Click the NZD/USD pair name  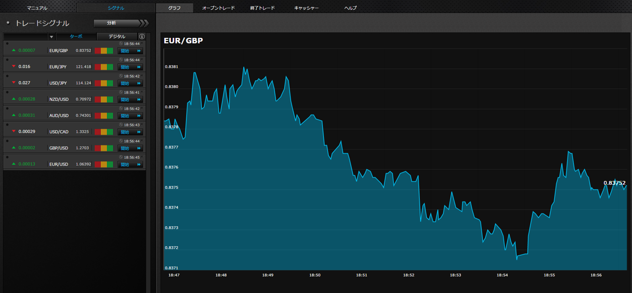(59, 99)
